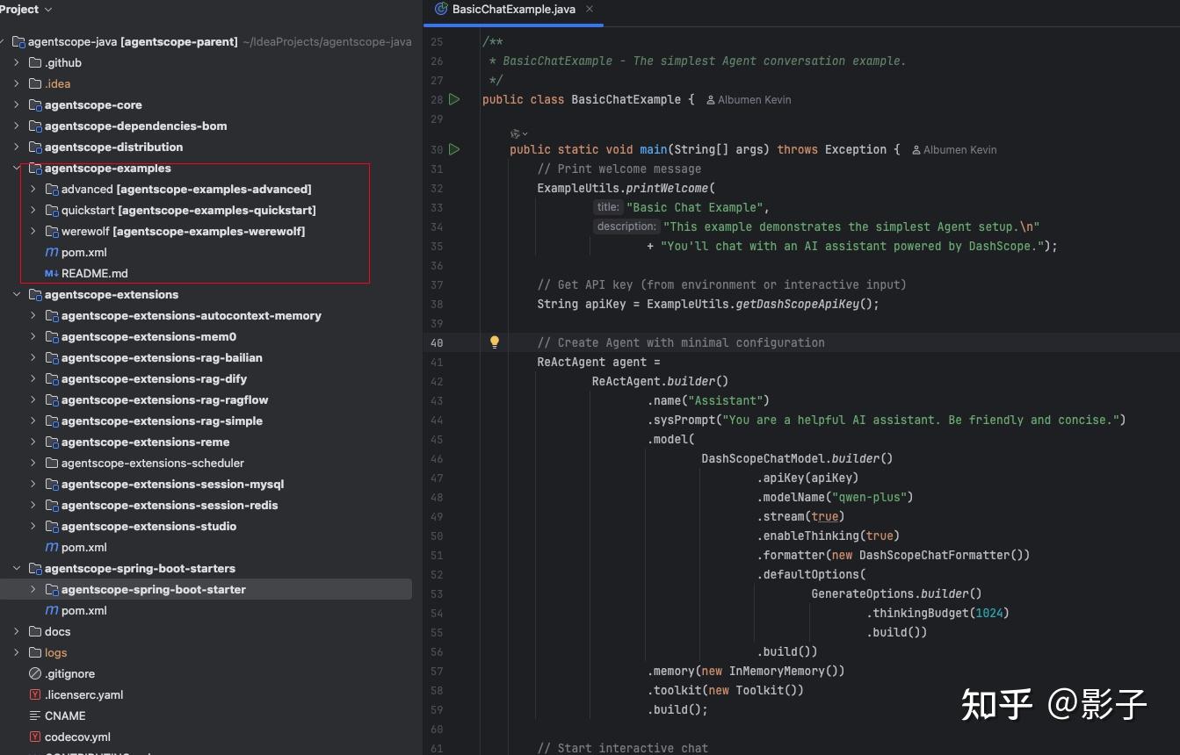The image size is (1180, 755).
Task: Expand the werewolf examples folder
Action: (x=33, y=231)
